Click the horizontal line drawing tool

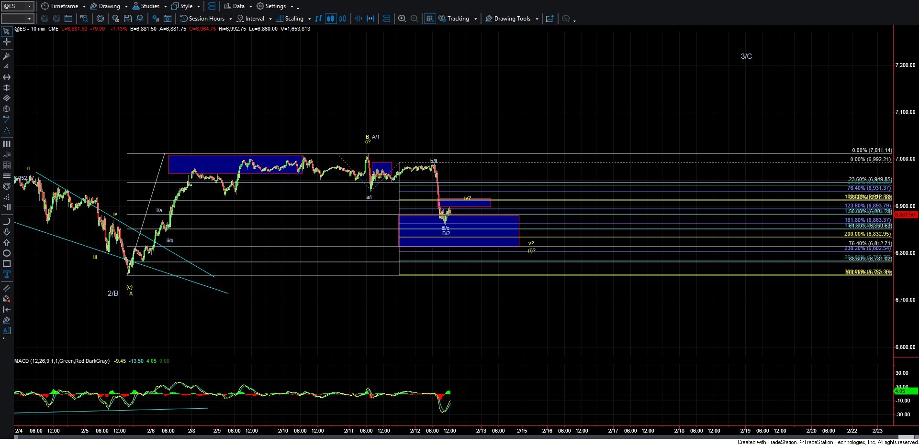coord(7,77)
